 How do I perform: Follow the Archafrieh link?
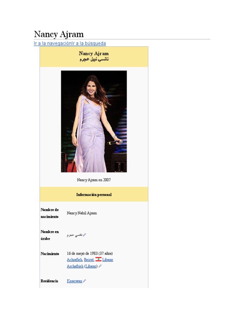pyautogui.click(x=75, y=266)
